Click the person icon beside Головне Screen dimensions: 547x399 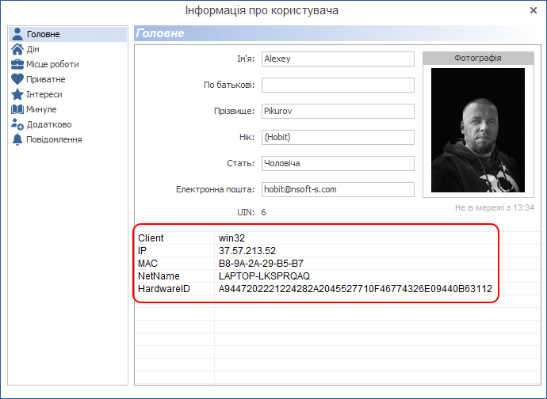[x=17, y=34]
